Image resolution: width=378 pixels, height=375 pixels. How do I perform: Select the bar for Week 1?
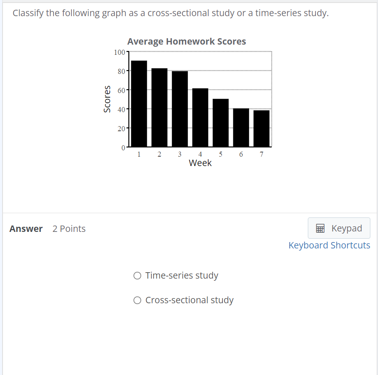click(139, 104)
